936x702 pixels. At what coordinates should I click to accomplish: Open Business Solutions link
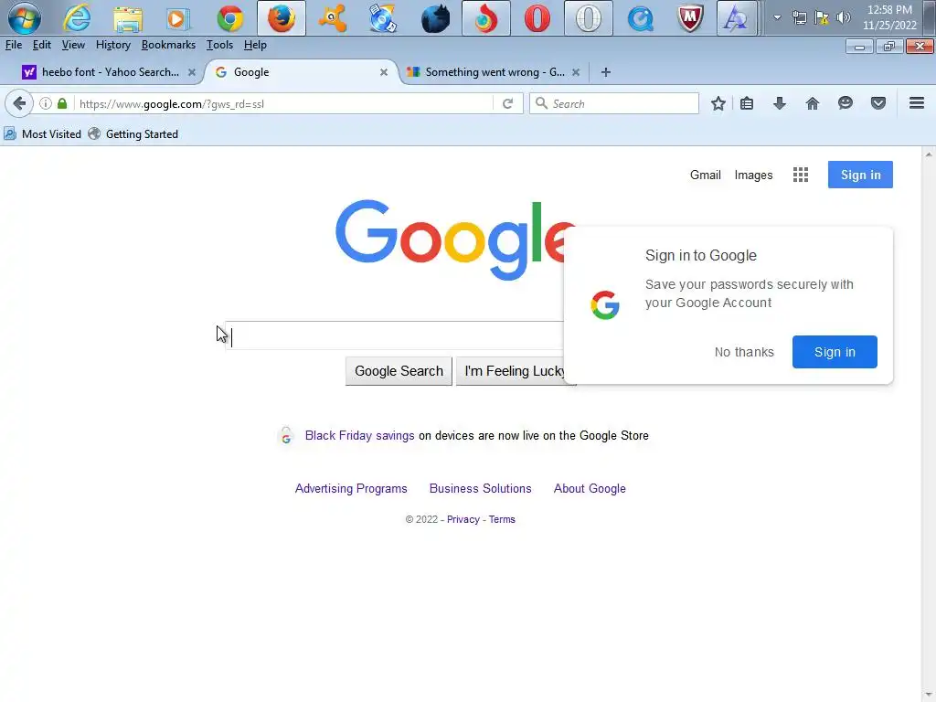point(480,488)
